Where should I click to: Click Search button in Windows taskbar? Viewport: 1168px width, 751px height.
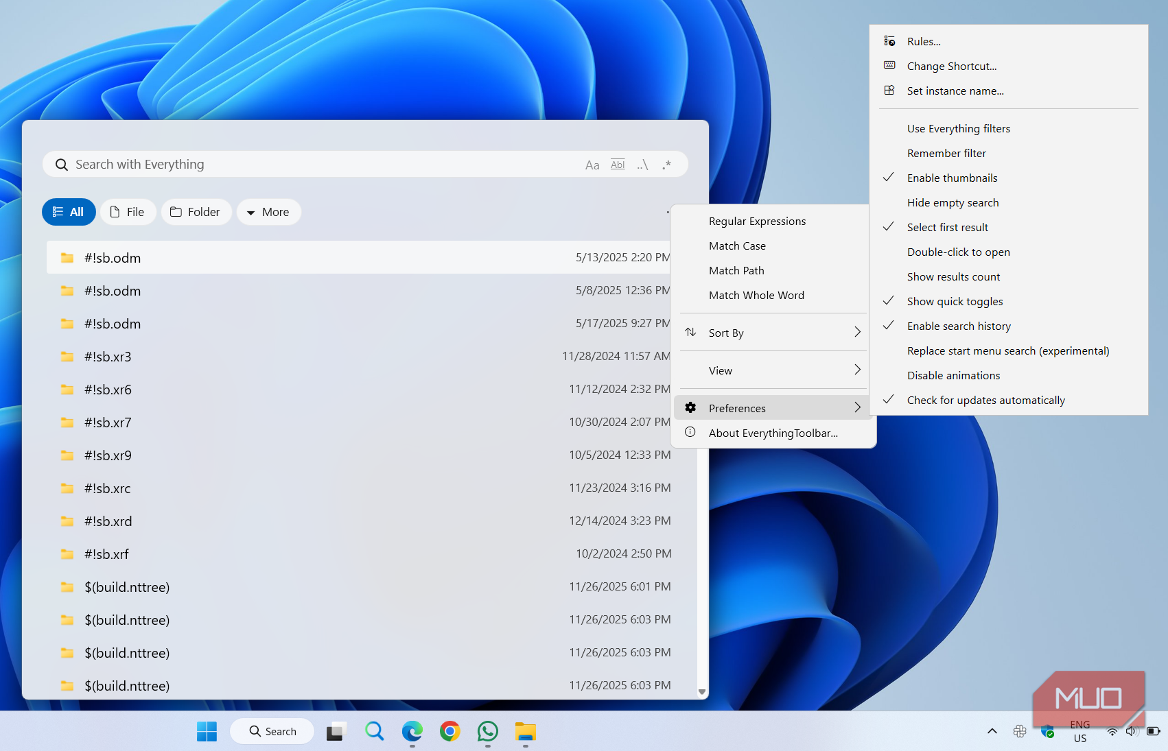[272, 732]
